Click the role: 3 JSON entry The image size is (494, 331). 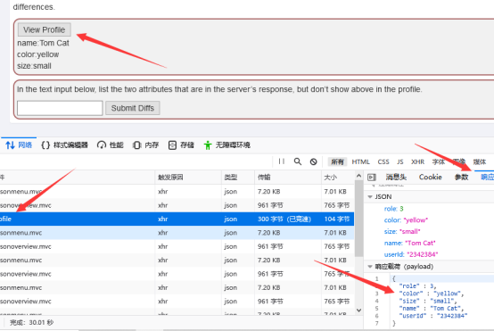[393, 209]
